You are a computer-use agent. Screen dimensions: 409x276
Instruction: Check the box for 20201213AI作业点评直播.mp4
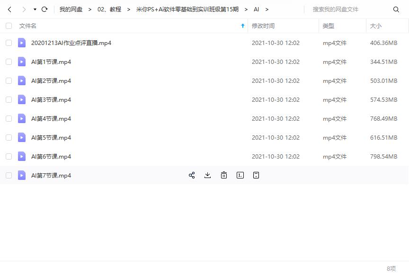coord(9,43)
